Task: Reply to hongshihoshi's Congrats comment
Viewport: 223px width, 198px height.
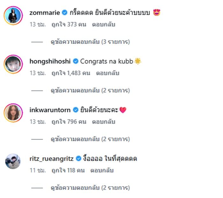Action: [107, 73]
